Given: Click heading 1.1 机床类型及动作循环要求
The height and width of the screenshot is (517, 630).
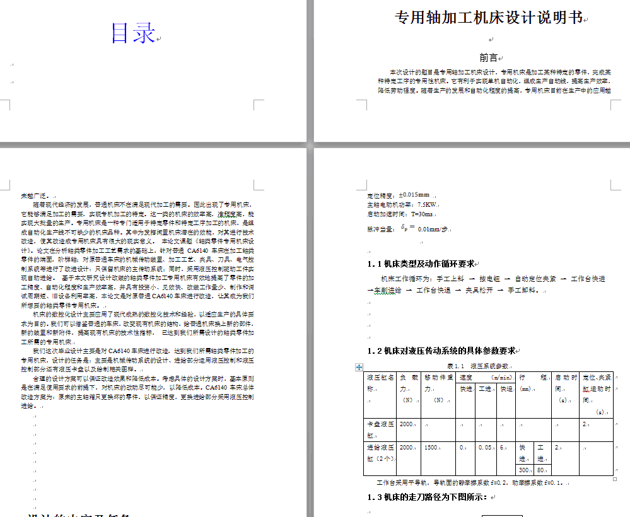Looking at the screenshot, I should (421, 264).
